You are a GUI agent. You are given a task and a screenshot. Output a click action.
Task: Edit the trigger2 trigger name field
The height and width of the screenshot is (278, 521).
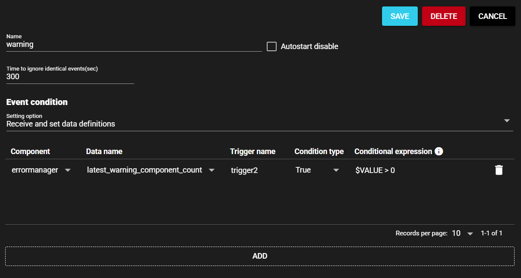pos(258,170)
